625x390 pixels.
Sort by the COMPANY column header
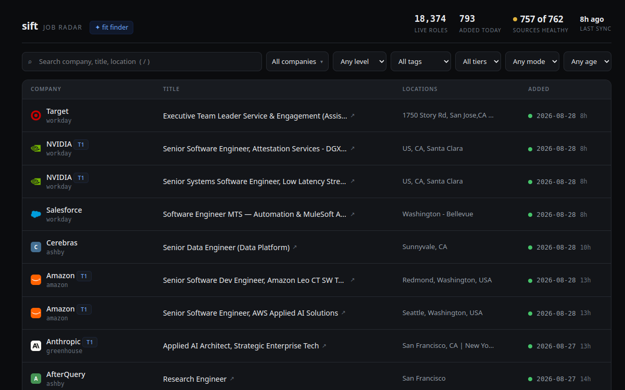coord(46,89)
